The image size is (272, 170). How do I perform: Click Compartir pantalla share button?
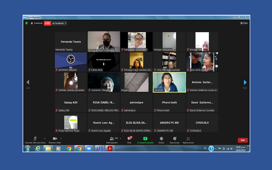pos(145,140)
